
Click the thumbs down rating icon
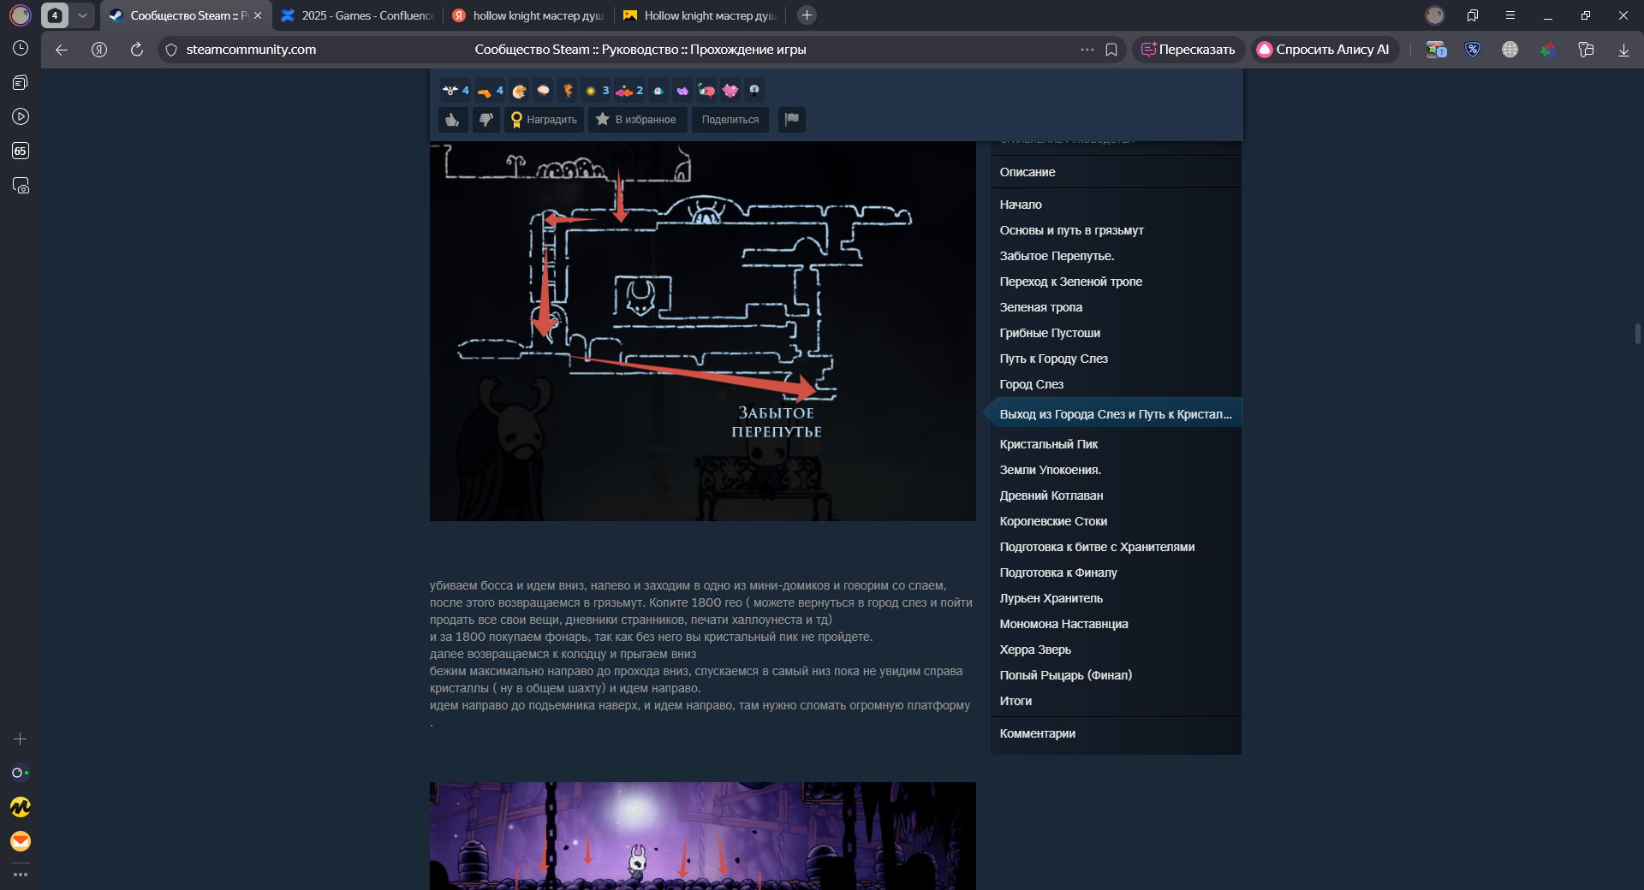(485, 120)
